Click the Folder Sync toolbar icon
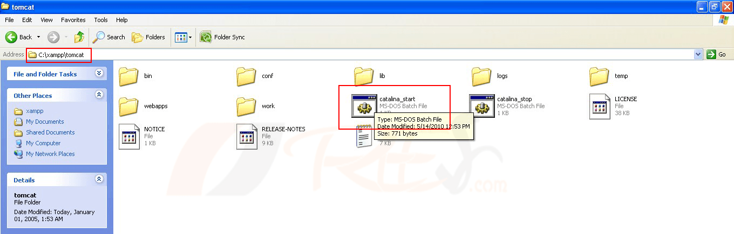This screenshot has height=234, width=734. [x=206, y=37]
